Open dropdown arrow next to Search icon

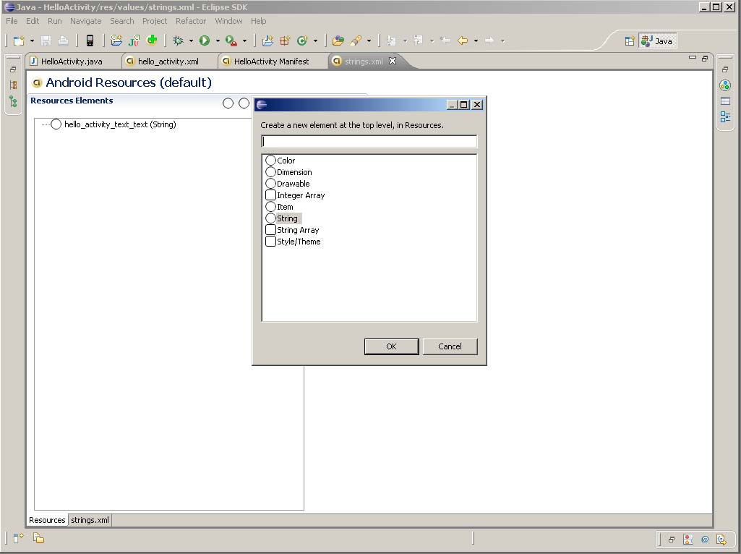(x=369, y=41)
